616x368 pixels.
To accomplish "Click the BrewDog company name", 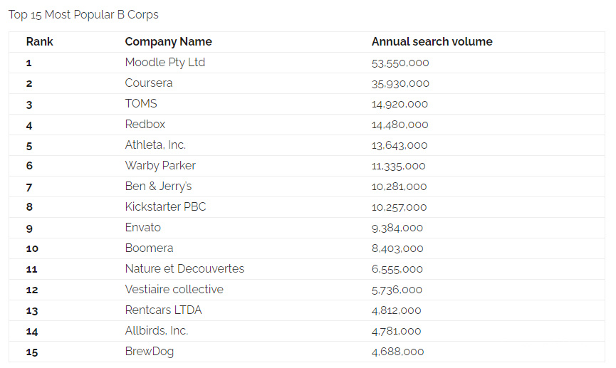I will coord(150,352).
